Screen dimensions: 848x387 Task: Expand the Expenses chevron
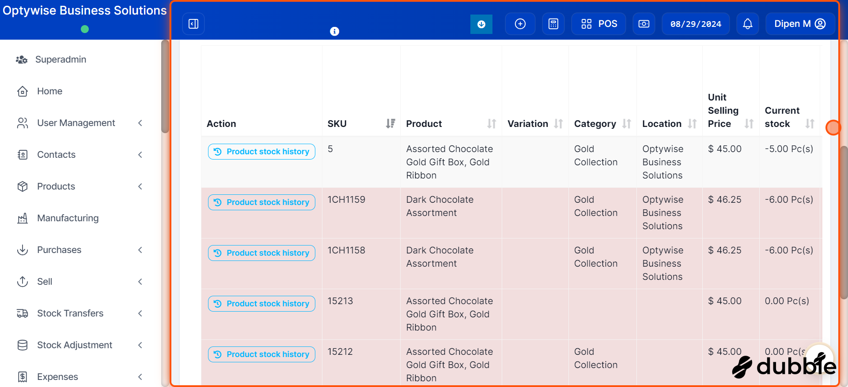pyautogui.click(x=140, y=377)
